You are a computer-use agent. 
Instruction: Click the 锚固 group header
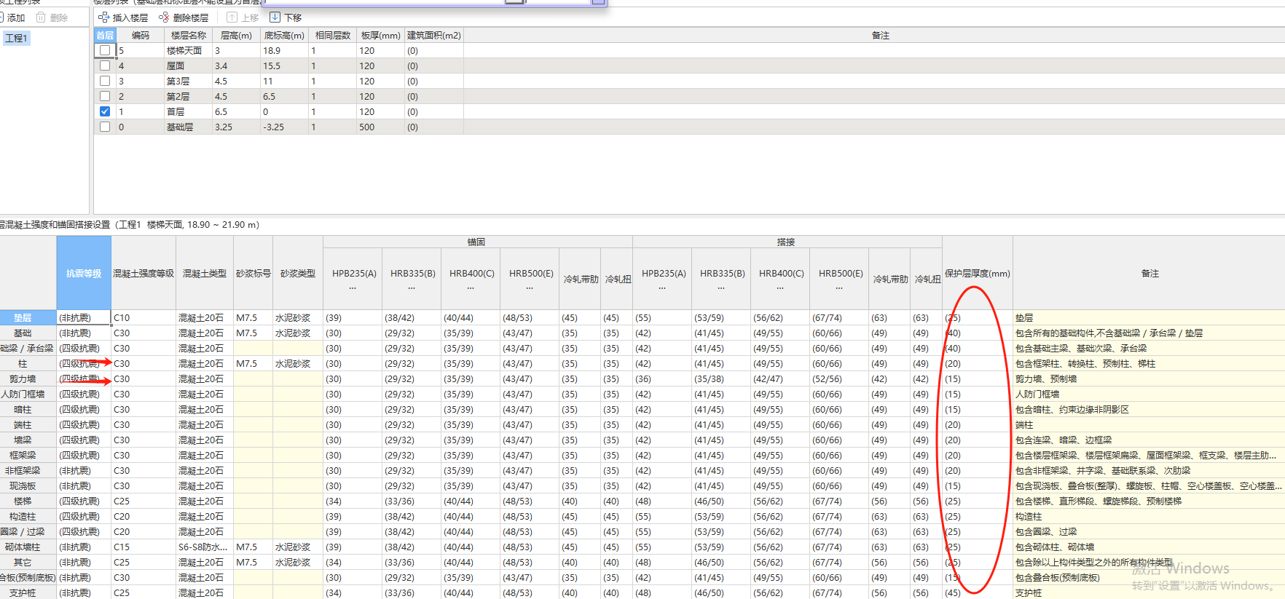tap(477, 242)
